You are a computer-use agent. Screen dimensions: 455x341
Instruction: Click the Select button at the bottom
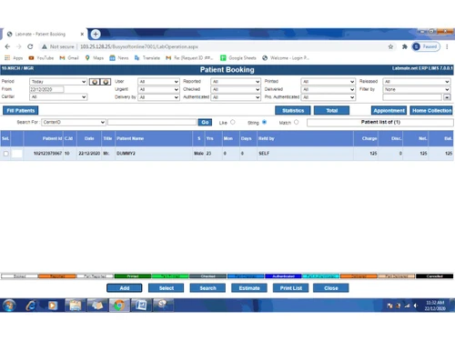(x=166, y=288)
